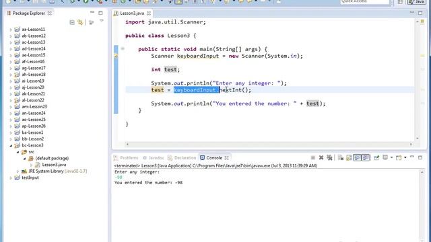
Task: Minimize the Console view panel
Action: (x=411, y=157)
